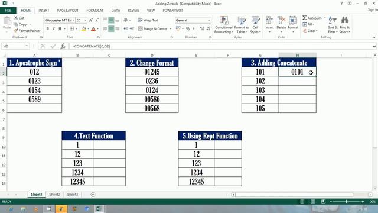Open Excel from the Windows taskbar

coord(99,209)
